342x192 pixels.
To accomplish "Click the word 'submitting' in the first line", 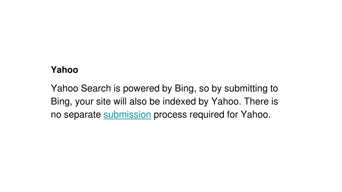I will [x=246, y=89].
